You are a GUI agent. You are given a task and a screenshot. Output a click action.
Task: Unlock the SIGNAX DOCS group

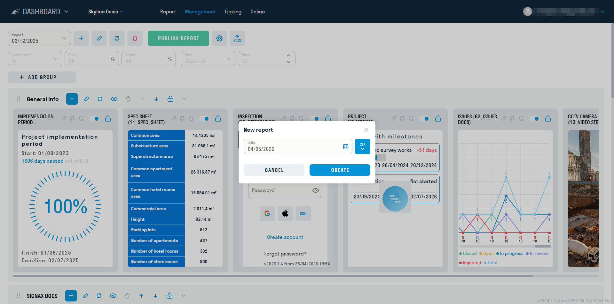[x=169, y=296]
